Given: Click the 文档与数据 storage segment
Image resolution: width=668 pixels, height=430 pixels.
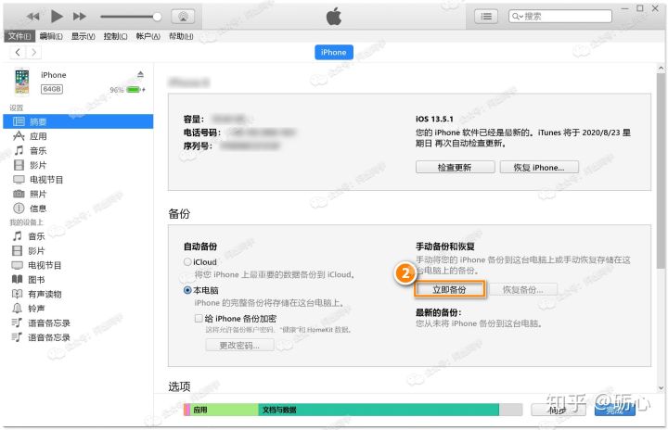Looking at the screenshot, I should pyautogui.click(x=379, y=410).
